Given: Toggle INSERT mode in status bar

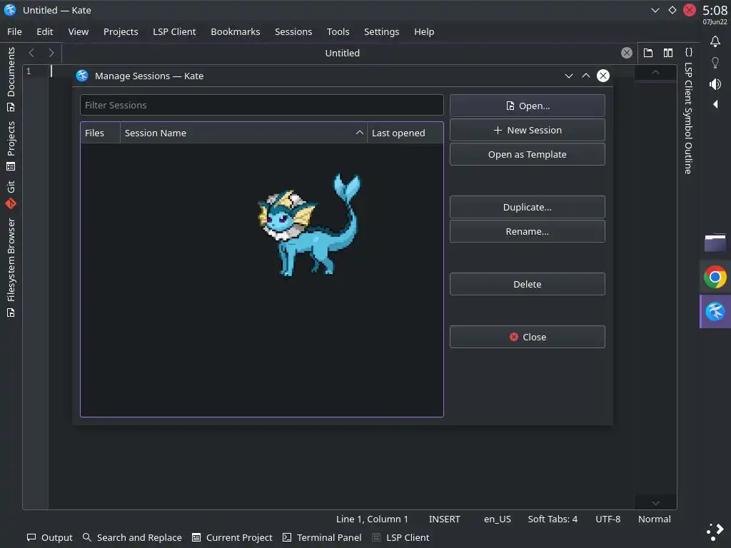Looking at the screenshot, I should point(444,519).
